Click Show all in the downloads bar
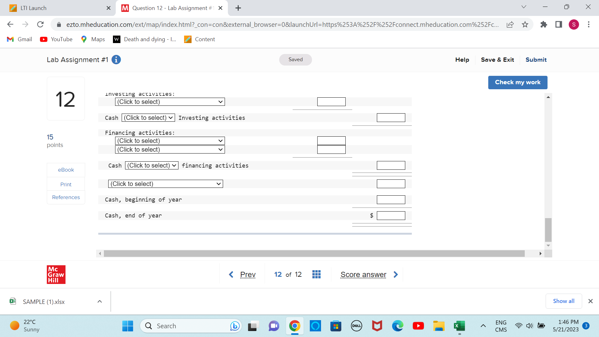 [x=563, y=301]
